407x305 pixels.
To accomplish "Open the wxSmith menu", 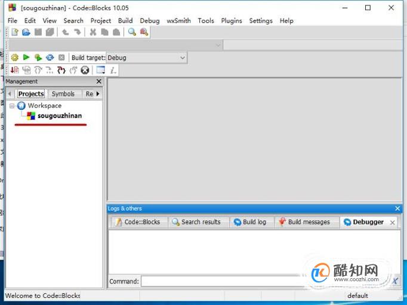I will tap(178, 20).
